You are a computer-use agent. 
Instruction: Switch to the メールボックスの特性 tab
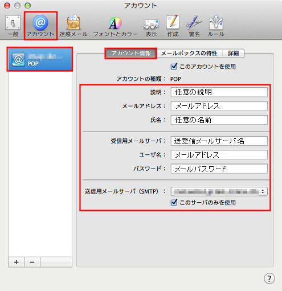(189, 54)
